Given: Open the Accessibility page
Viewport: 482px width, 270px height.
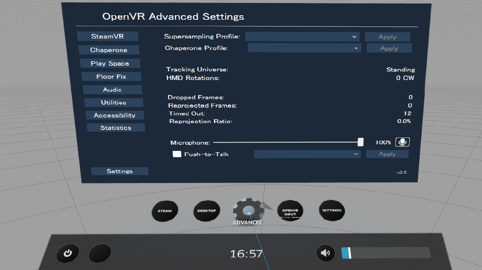Looking at the screenshot, I should (115, 115).
